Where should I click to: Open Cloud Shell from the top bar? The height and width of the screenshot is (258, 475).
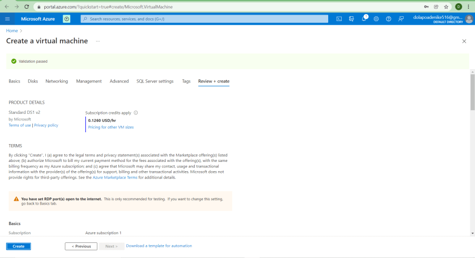coord(339,19)
